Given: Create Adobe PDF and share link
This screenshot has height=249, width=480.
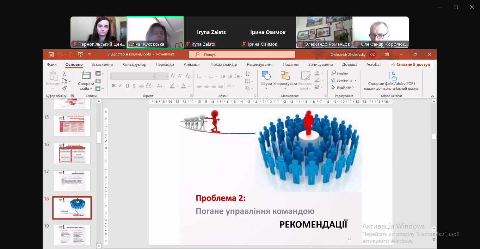Looking at the screenshot, I should tap(392, 81).
